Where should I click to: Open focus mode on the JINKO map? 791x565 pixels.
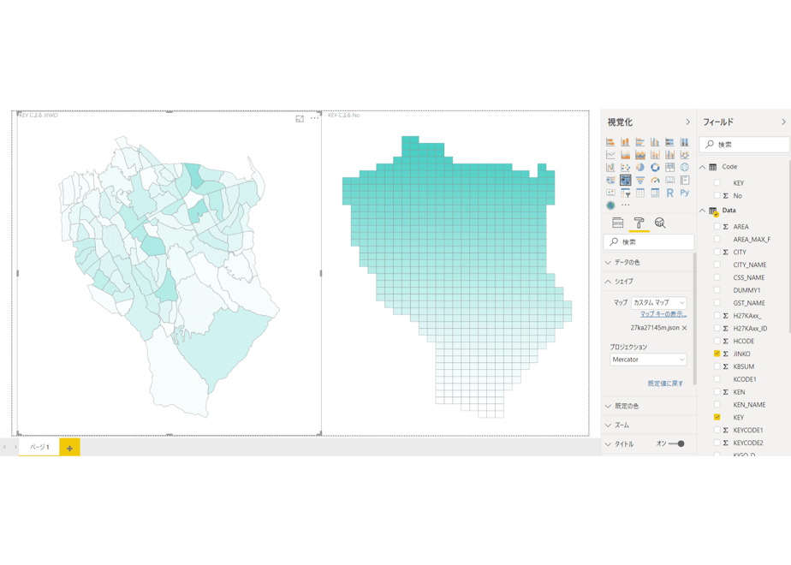coord(300,118)
